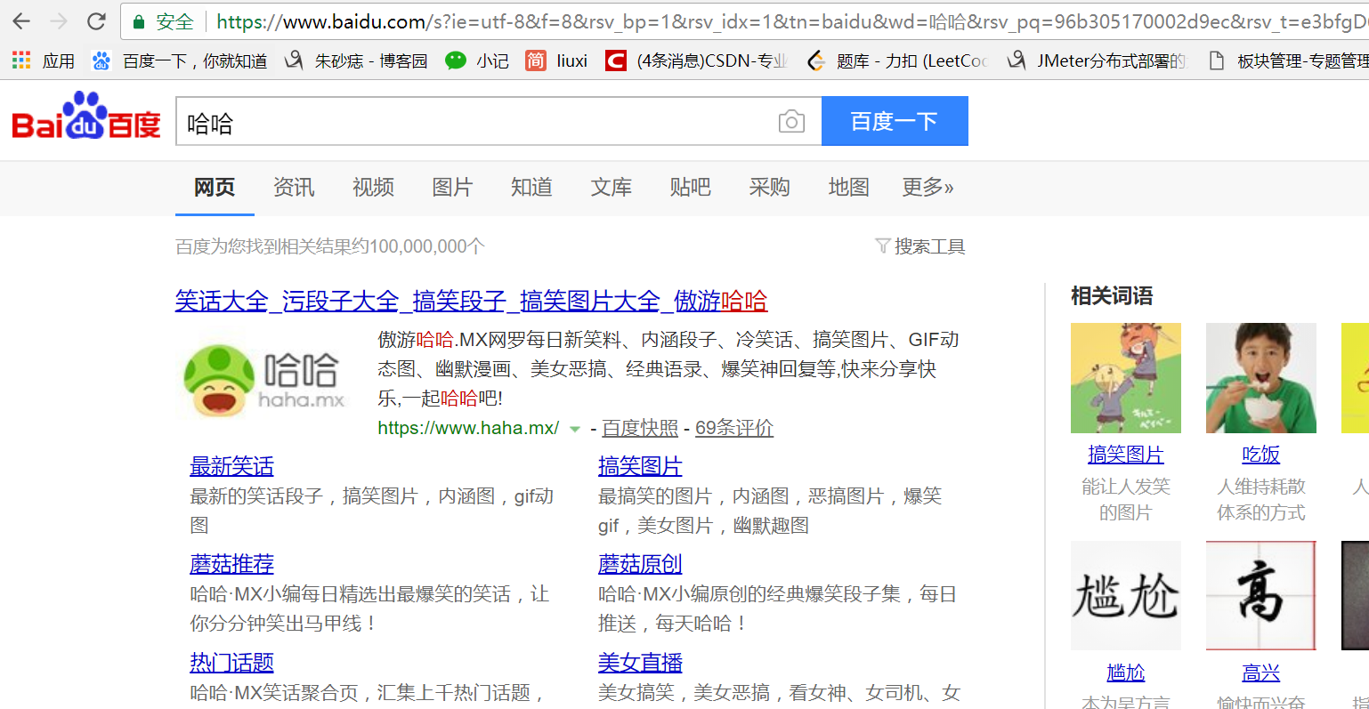The height and width of the screenshot is (709, 1369).
Task: Click the 高 character thumbnail
Action: point(1261,596)
